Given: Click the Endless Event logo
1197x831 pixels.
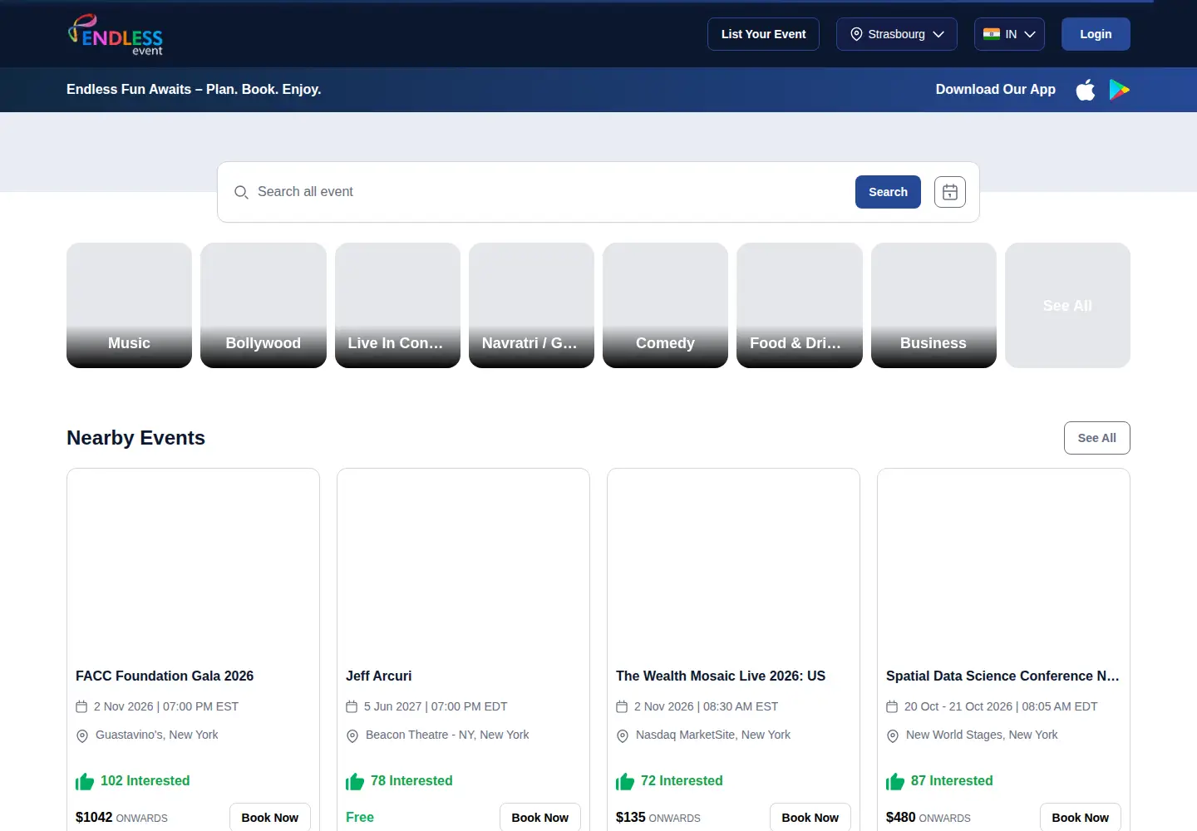Looking at the screenshot, I should click(x=115, y=34).
